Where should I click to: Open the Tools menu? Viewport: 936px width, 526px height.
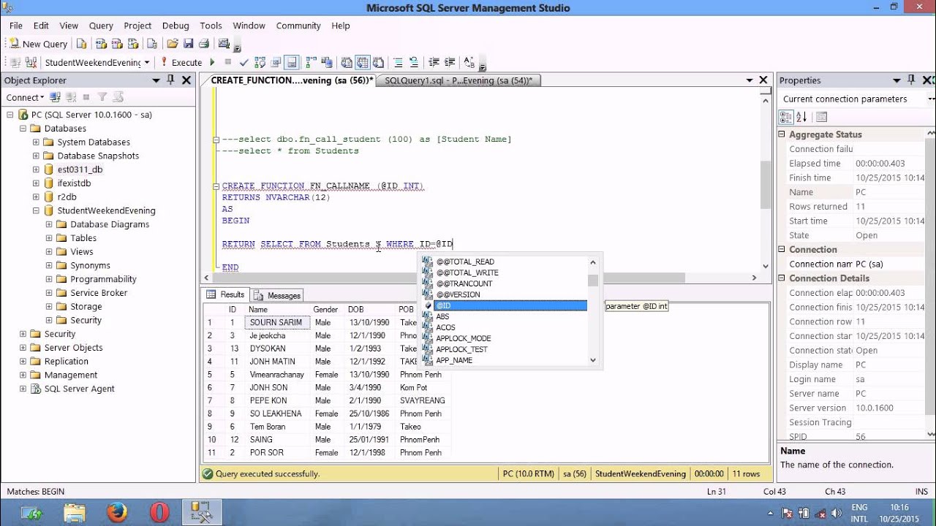tap(211, 26)
